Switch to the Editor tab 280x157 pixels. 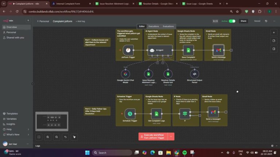pyautogui.click(x=142, y=26)
